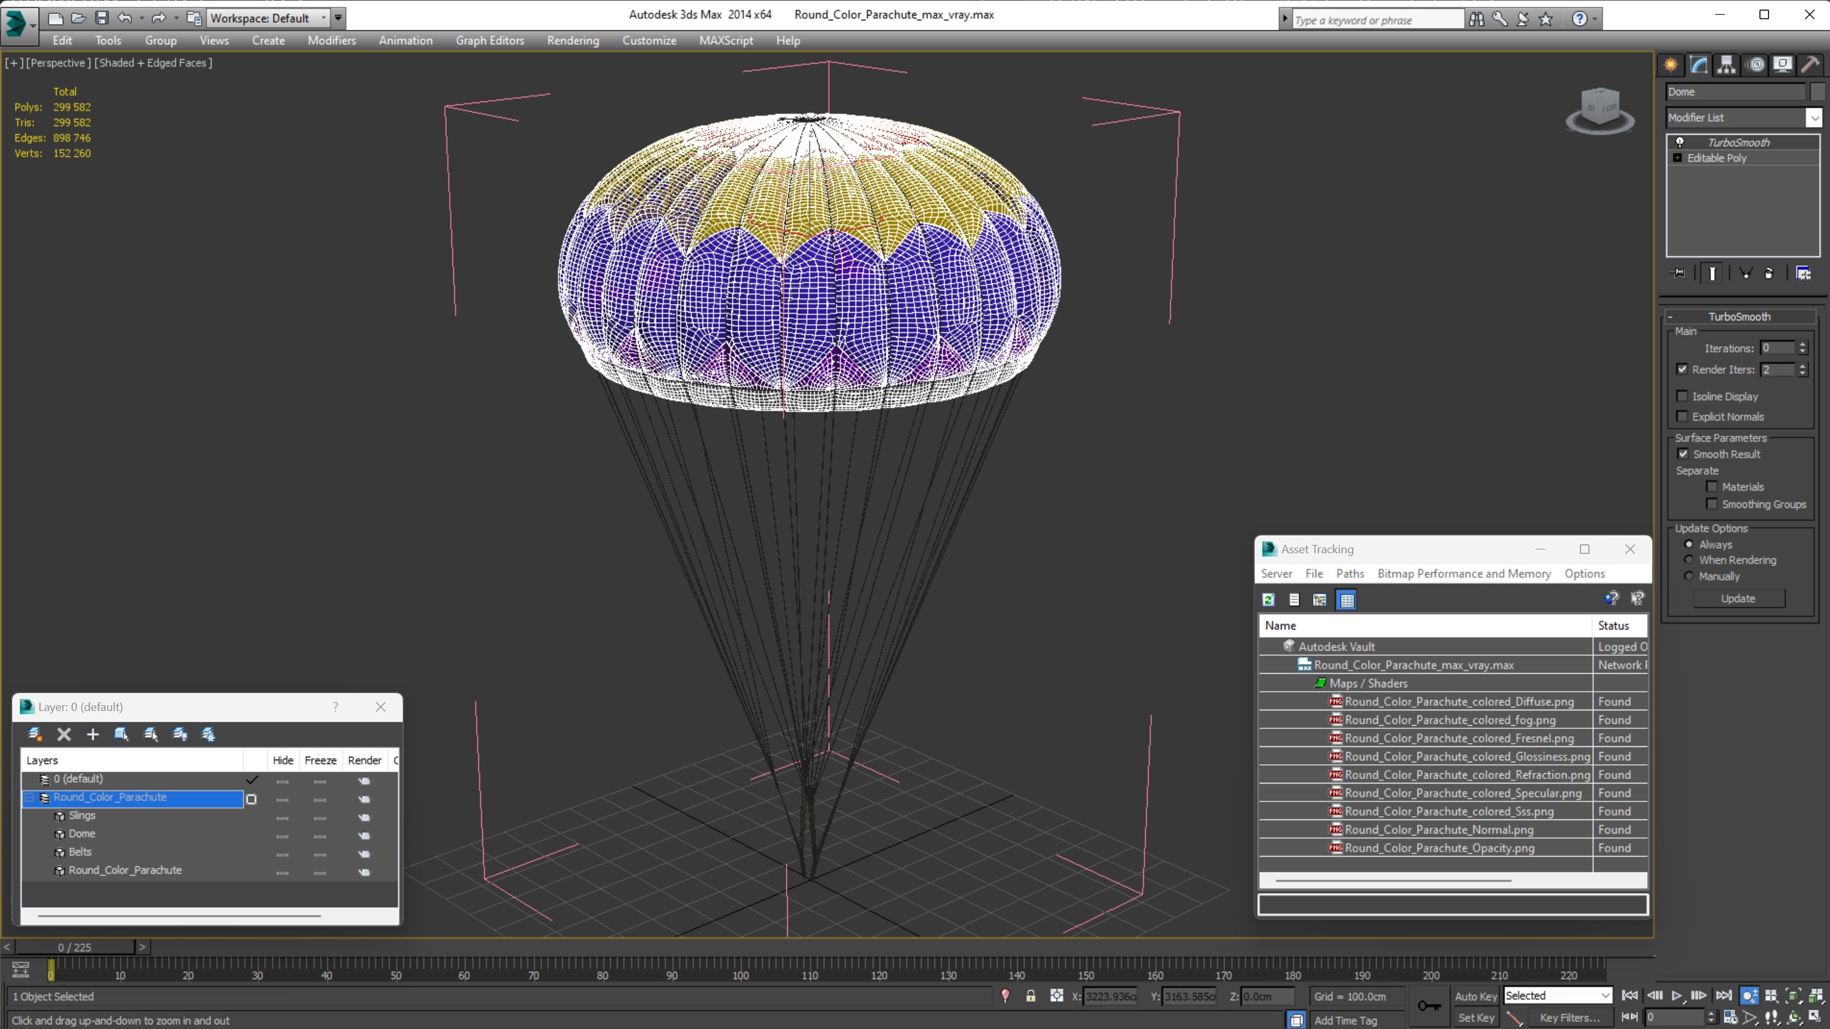Screen dimensions: 1830x1029
Task: Click the Iterations spinner arrows
Action: 1802,348
